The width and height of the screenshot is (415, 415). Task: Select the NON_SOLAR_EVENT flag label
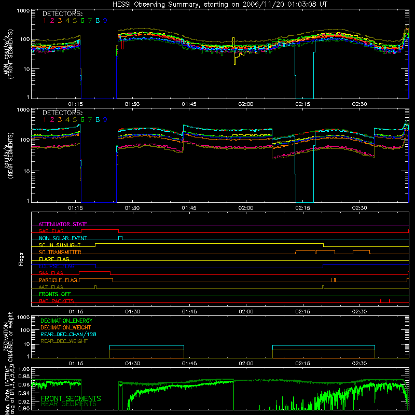click(63, 238)
